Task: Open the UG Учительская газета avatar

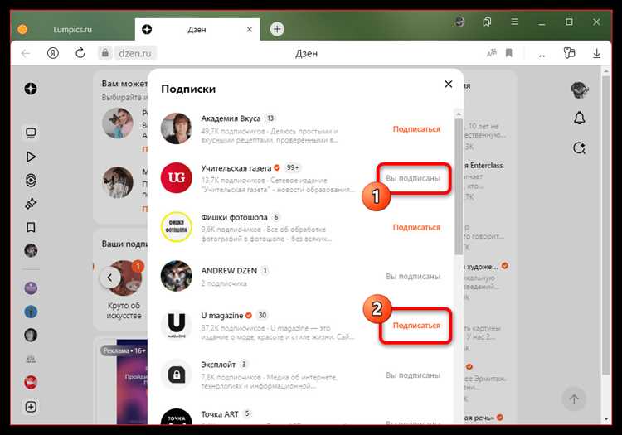Action: click(176, 178)
